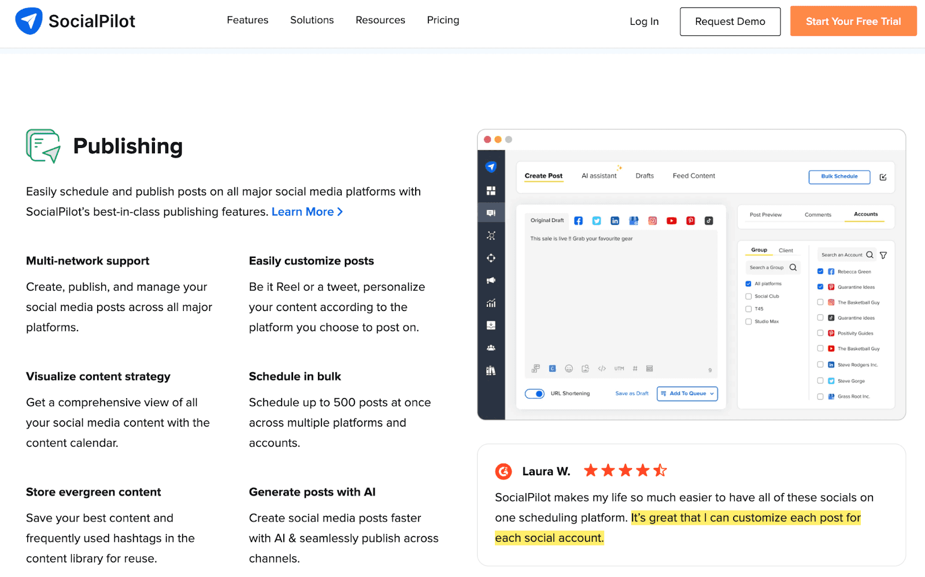Screen dimensions: 925x577
Task: Uncheck the Rebecca Green account checkbox
Action: click(x=820, y=271)
